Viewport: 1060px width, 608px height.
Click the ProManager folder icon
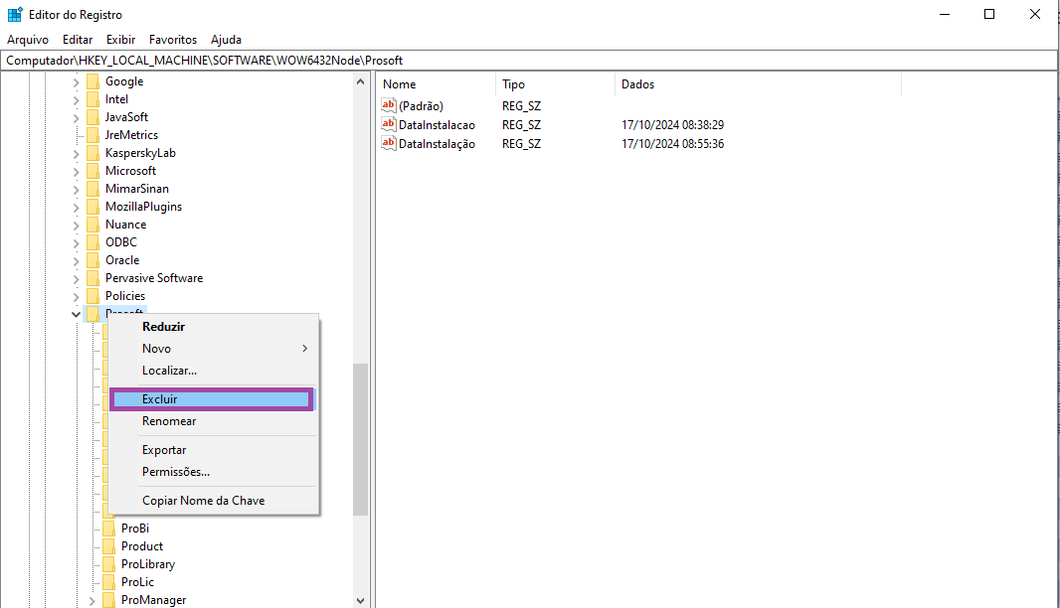coord(108,600)
